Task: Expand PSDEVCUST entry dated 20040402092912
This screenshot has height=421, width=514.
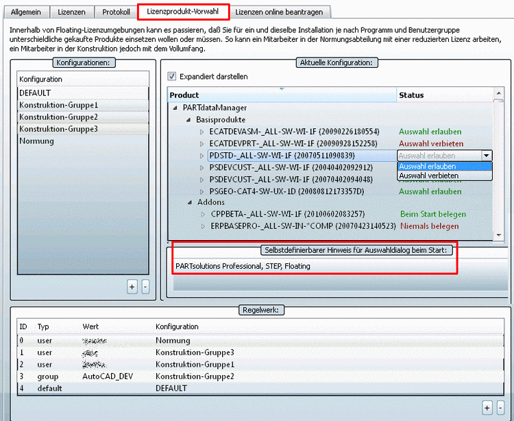Action: (202, 168)
